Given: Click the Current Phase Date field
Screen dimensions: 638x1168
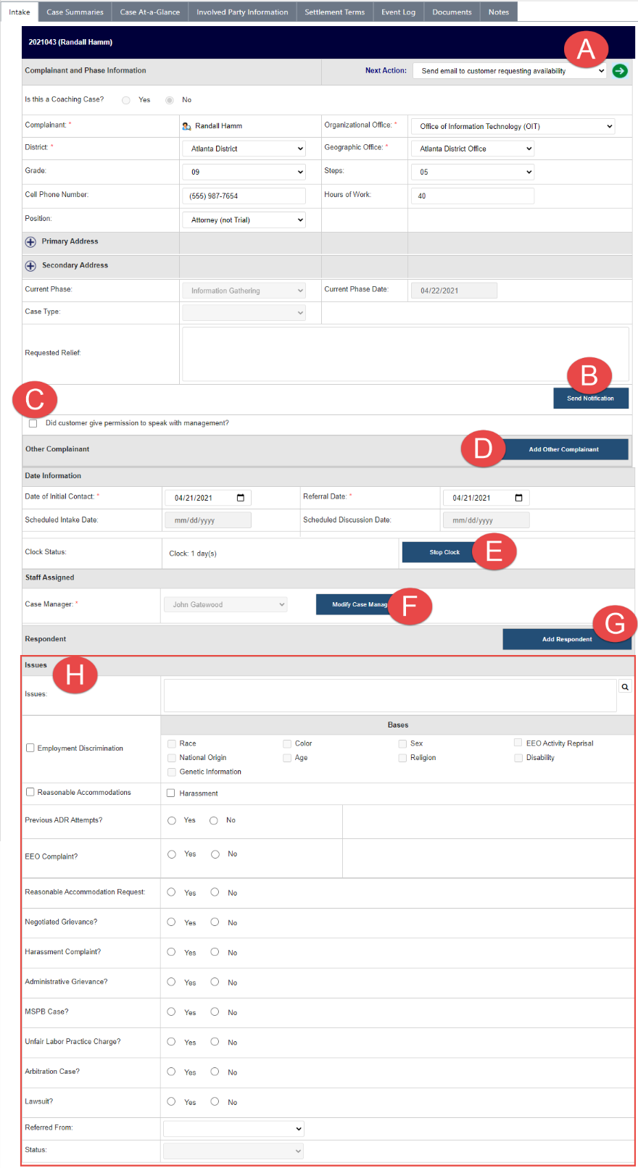Looking at the screenshot, I should (454, 291).
